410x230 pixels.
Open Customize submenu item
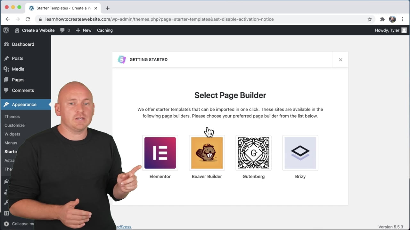pyautogui.click(x=14, y=125)
